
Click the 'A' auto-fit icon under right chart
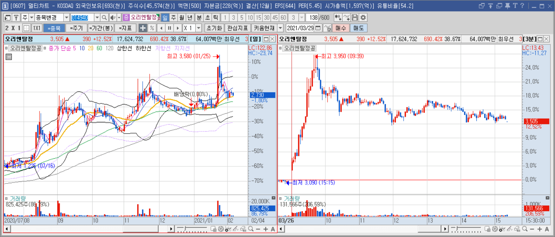tap(547, 229)
